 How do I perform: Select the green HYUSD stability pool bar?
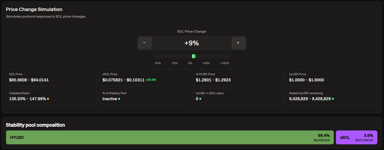(x=170, y=138)
